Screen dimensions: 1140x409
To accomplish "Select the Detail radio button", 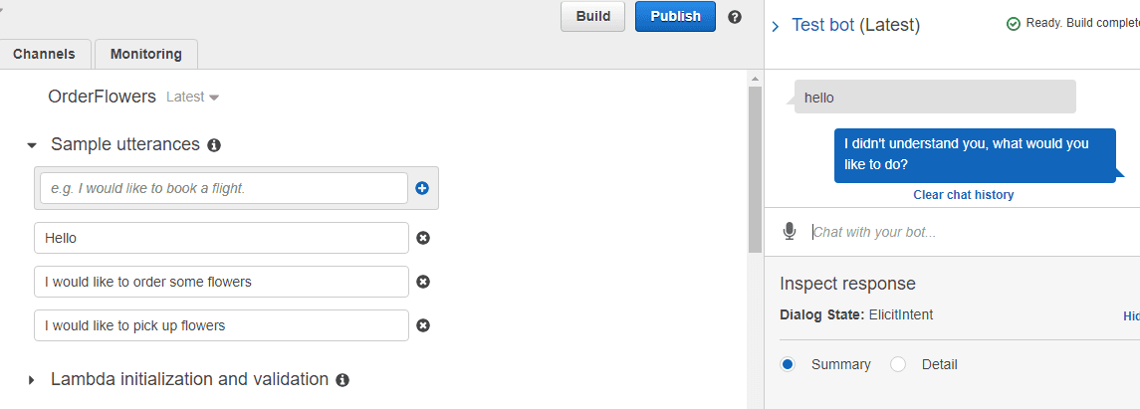I will coord(898,364).
